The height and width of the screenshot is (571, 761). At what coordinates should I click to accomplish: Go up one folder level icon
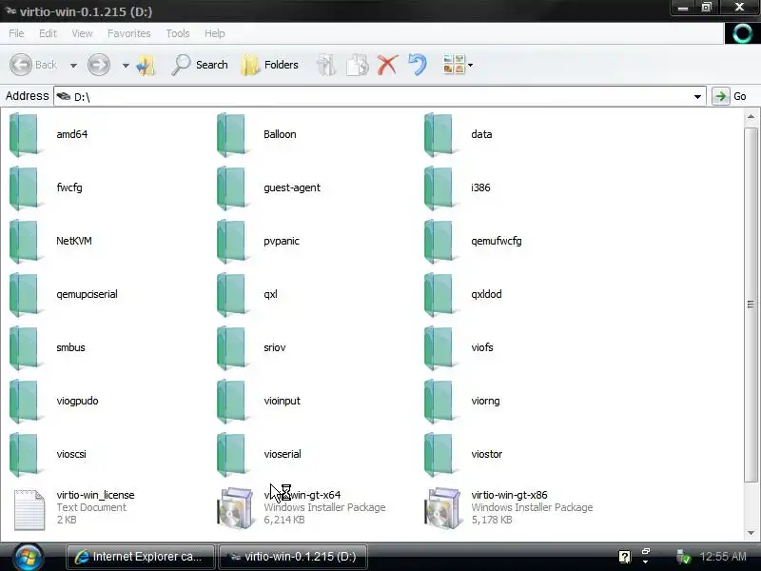click(146, 65)
